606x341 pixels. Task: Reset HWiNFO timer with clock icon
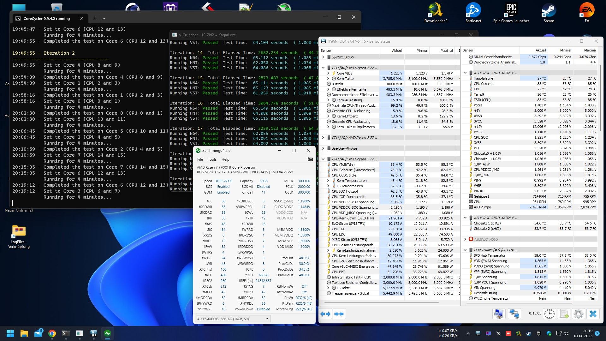(550, 314)
